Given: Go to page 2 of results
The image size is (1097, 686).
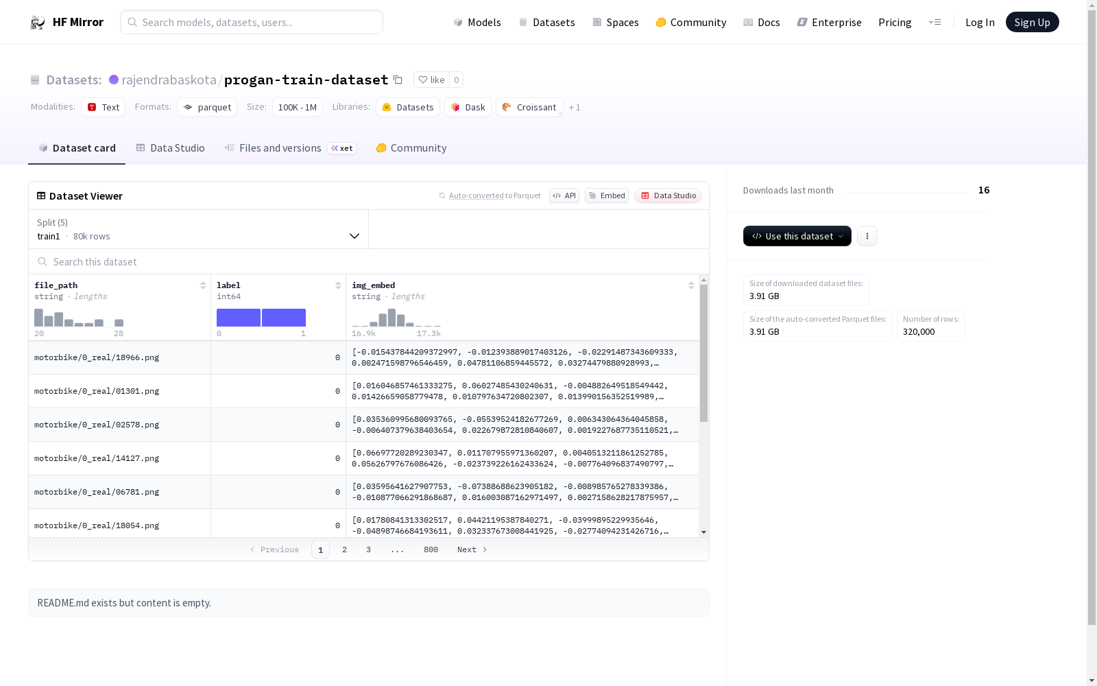Looking at the screenshot, I should 344,549.
